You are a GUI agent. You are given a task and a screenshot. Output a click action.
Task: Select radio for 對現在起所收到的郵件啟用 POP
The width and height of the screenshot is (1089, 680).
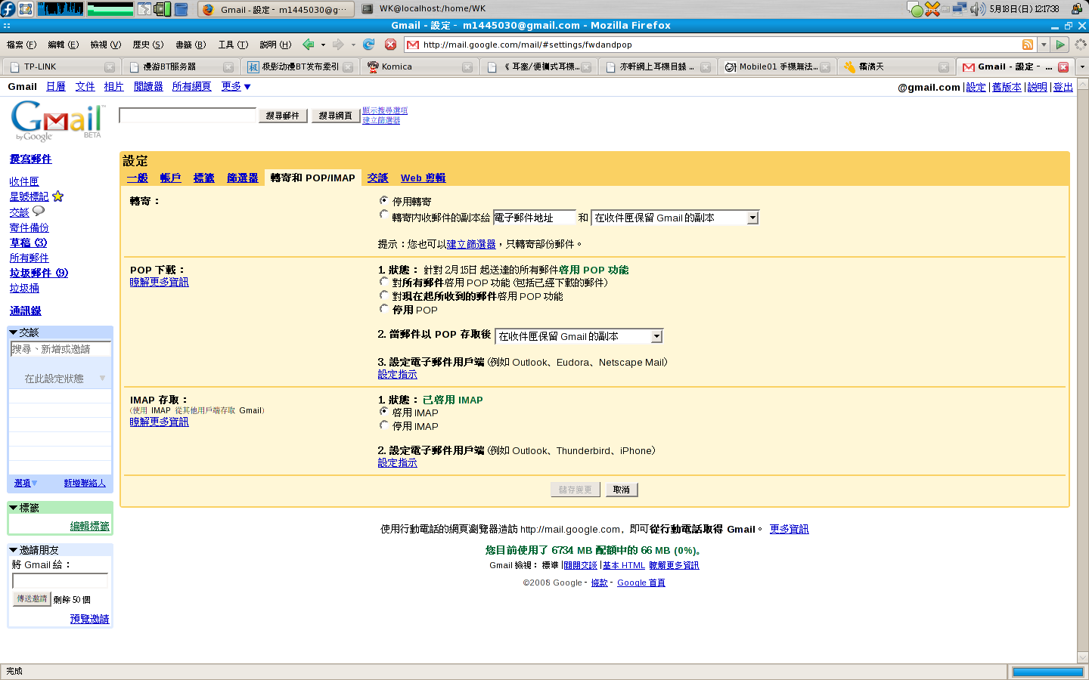coord(384,295)
